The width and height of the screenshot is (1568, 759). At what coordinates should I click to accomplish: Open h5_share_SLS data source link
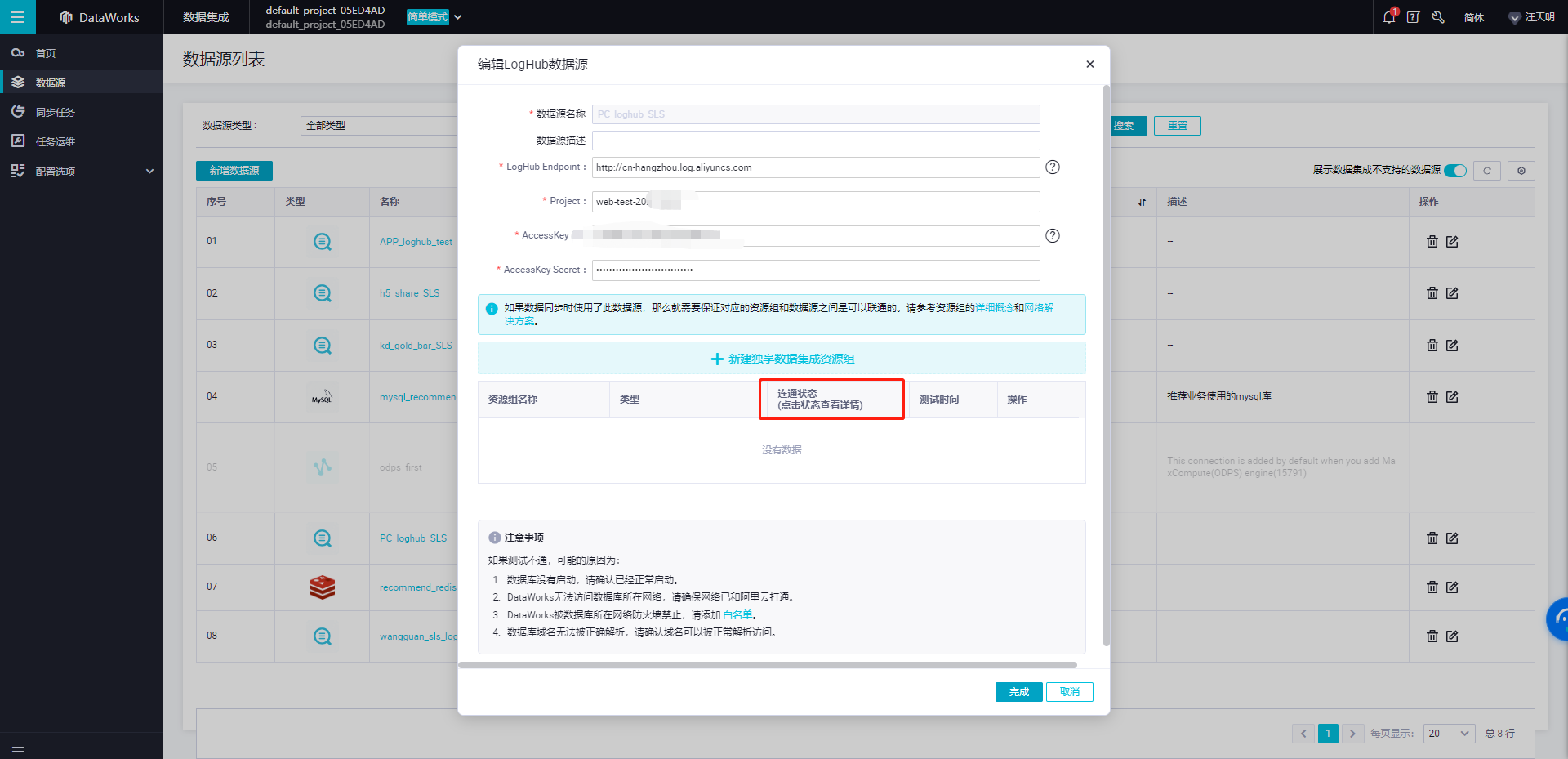409,293
